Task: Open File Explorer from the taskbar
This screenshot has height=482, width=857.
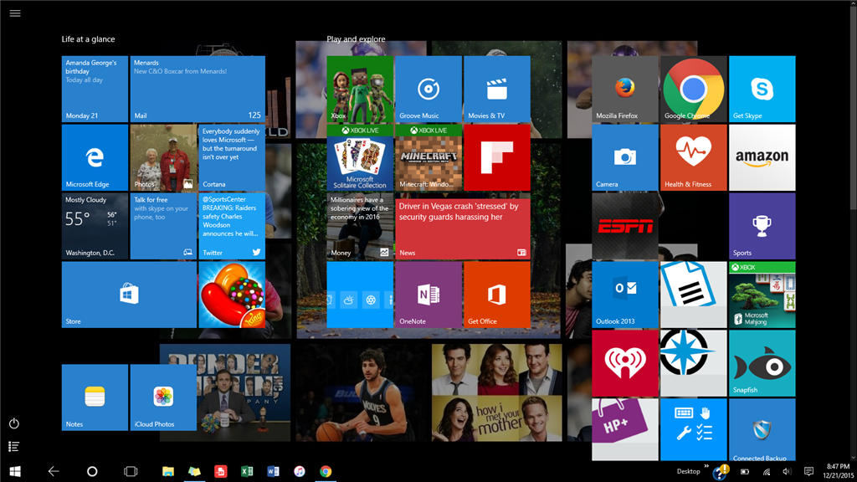Action: (167, 471)
